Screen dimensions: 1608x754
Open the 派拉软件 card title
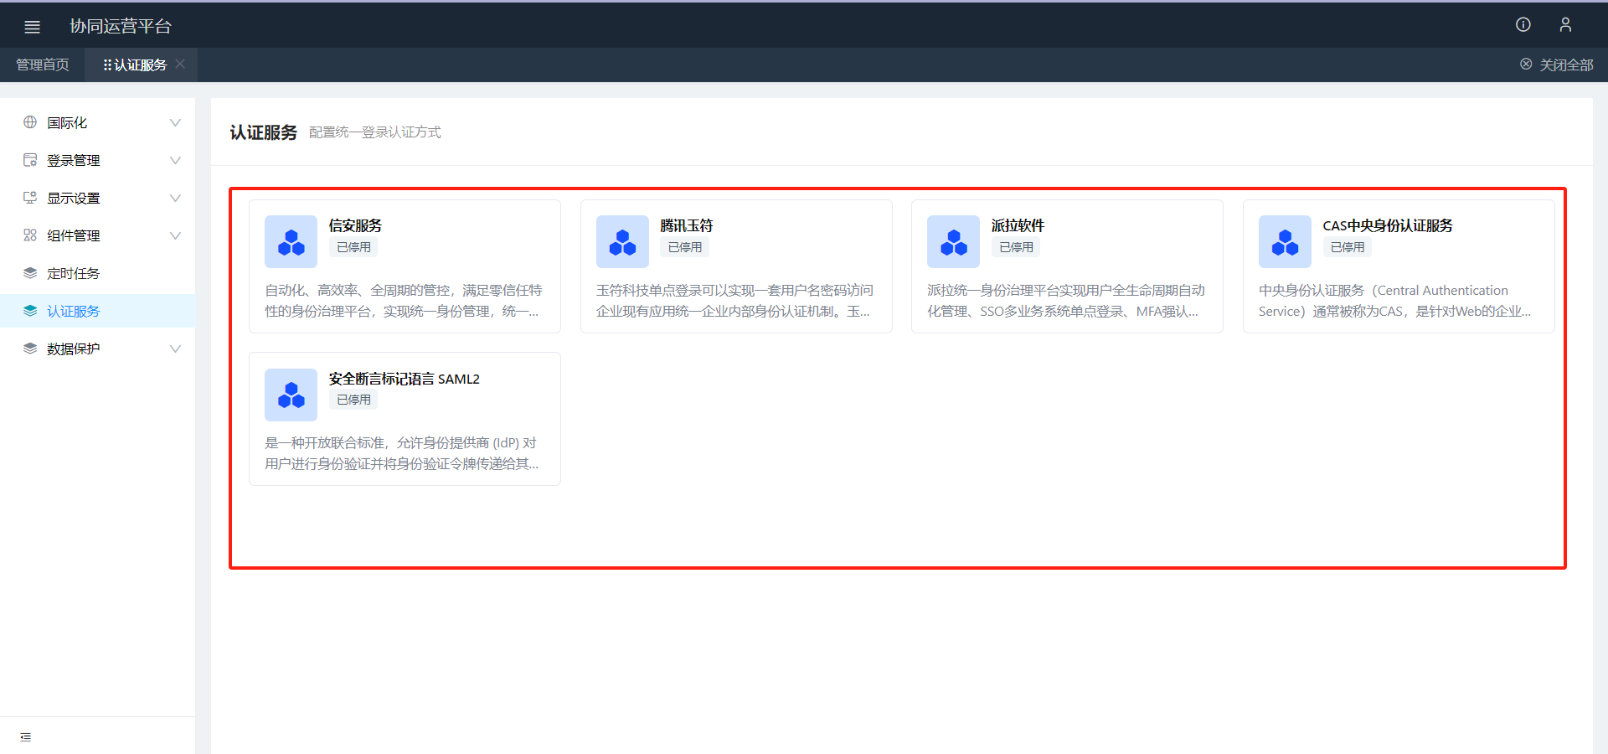tap(1018, 225)
